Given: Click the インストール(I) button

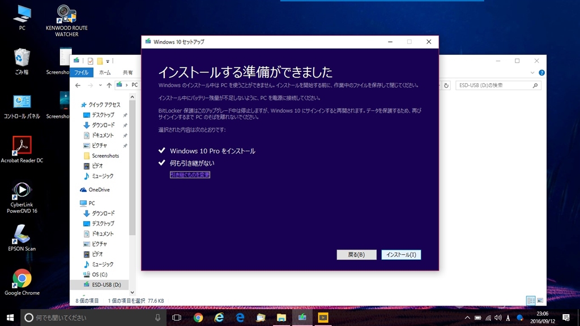Looking at the screenshot, I should [x=401, y=255].
